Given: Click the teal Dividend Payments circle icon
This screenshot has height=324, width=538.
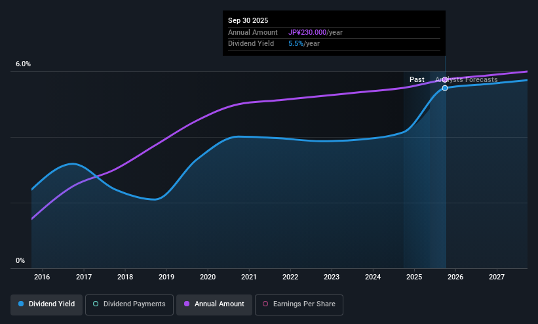Looking at the screenshot, I should pos(96,304).
